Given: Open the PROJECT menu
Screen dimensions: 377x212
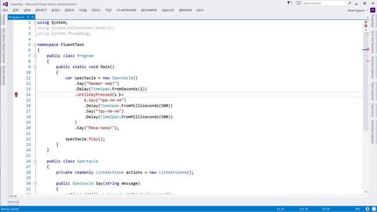Looking at the screenshot, I should click(x=41, y=10).
